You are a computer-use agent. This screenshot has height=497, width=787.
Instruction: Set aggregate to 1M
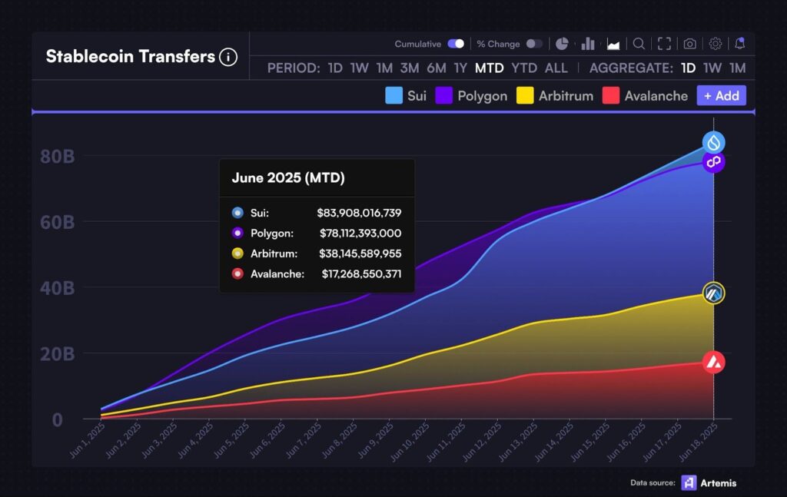[737, 68]
